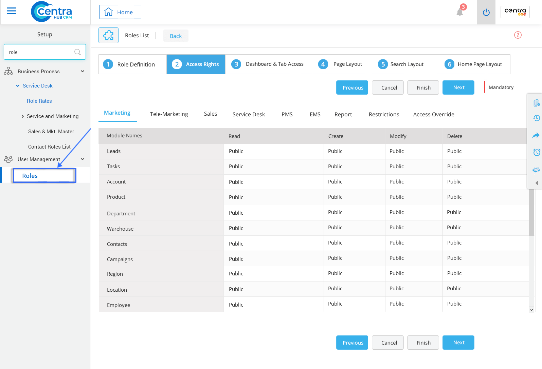
Task: Click the Centra Hub CRM logo
Action: [x=52, y=12]
